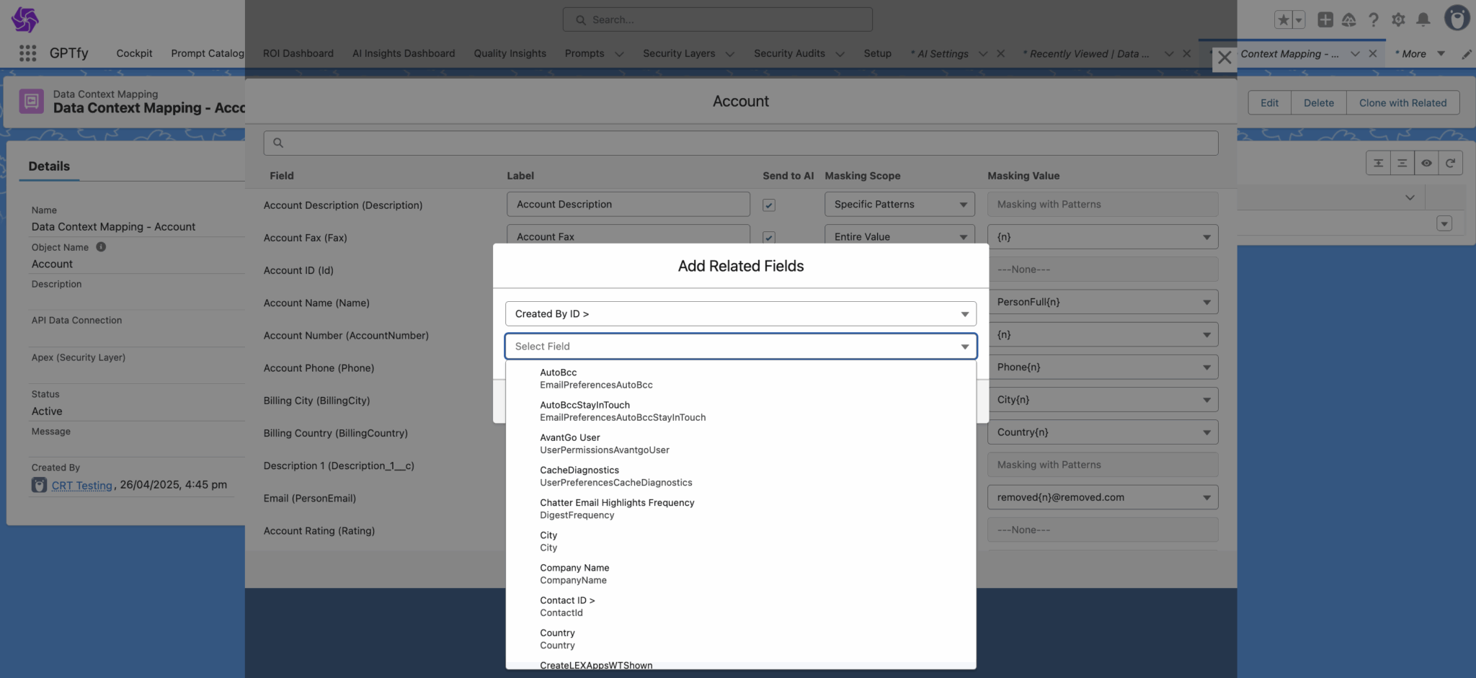This screenshot has width=1476, height=678.
Task: Open the Cockpit navigation tab
Action: coord(134,53)
